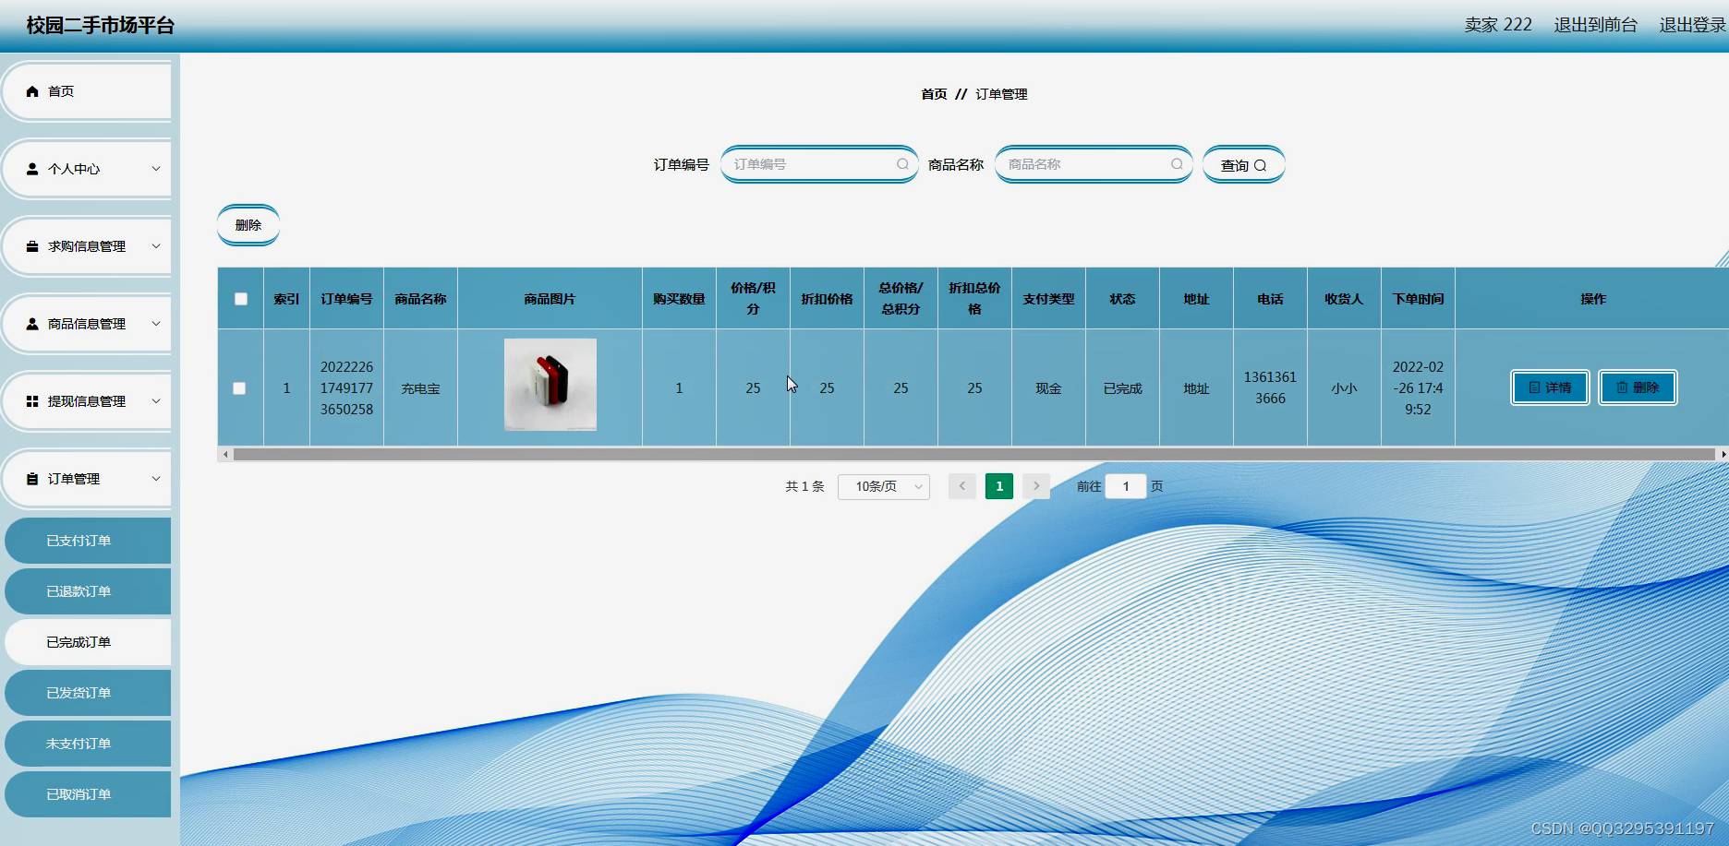This screenshot has height=846, width=1729.
Task: Click the 收货人 column header
Action: 1344,299
